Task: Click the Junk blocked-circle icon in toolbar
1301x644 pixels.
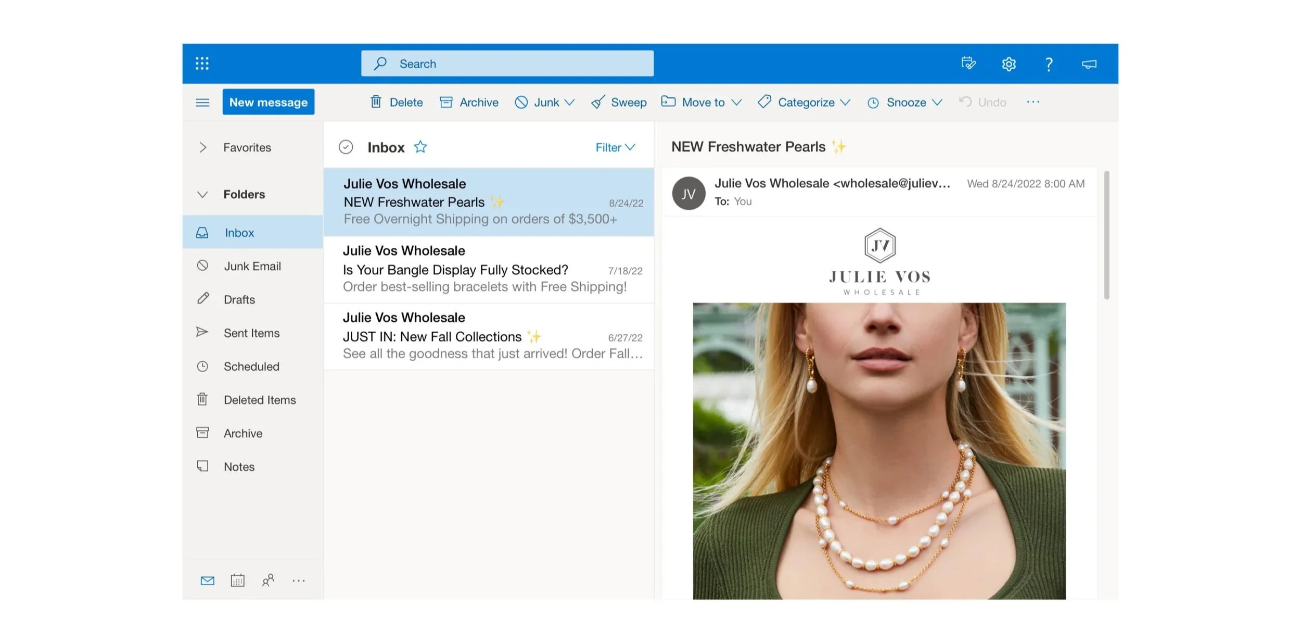Action: 521,102
